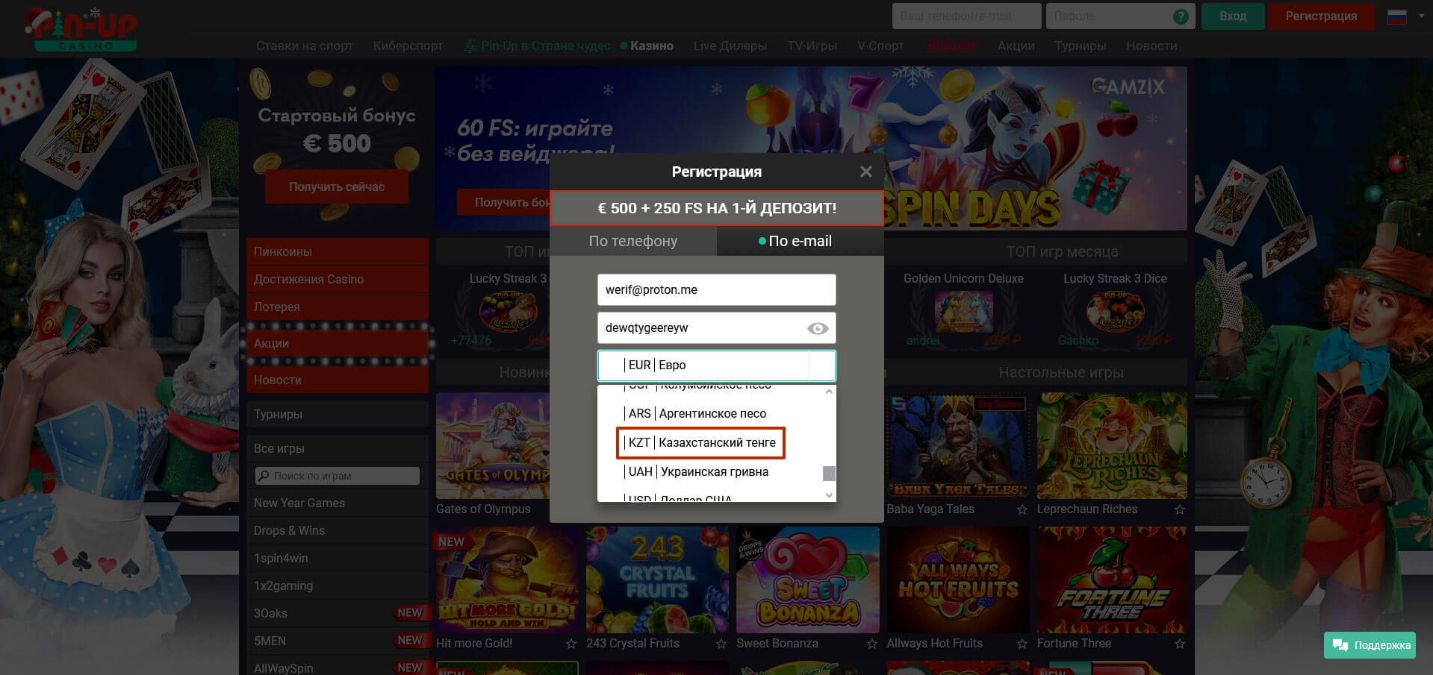This screenshot has width=1433, height=675.
Task: Switch to По телефону registration tab
Action: [633, 241]
